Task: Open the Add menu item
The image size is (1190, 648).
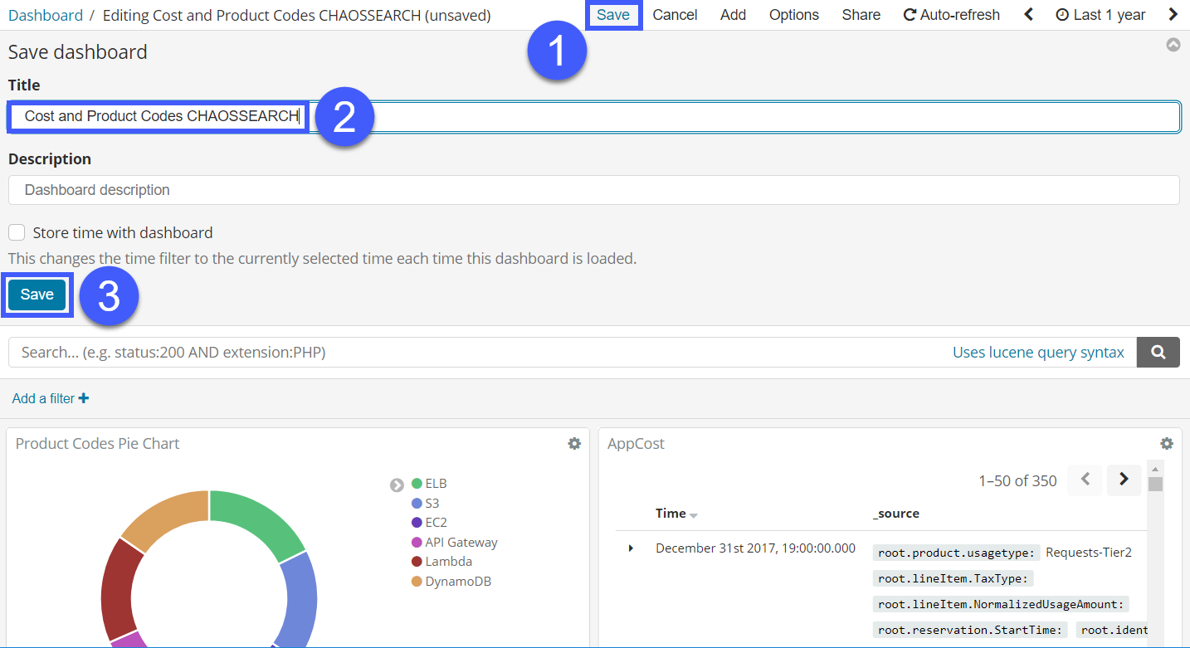Action: pyautogui.click(x=733, y=15)
